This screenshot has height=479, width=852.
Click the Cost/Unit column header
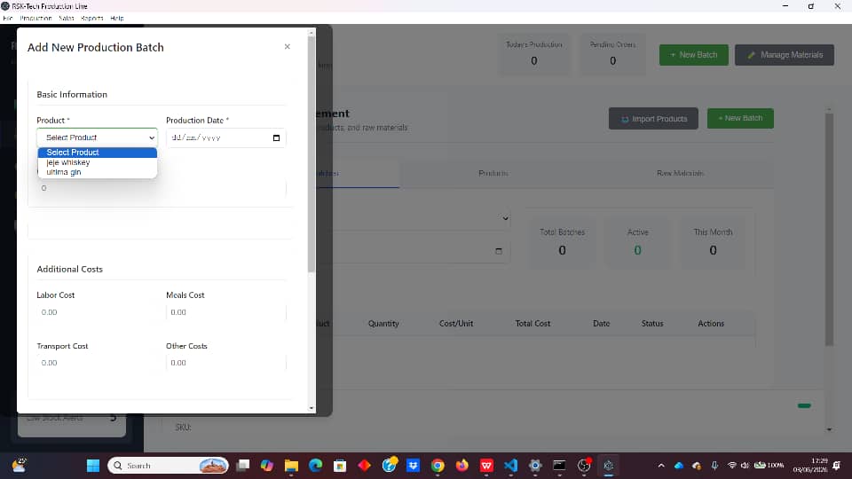click(456, 323)
